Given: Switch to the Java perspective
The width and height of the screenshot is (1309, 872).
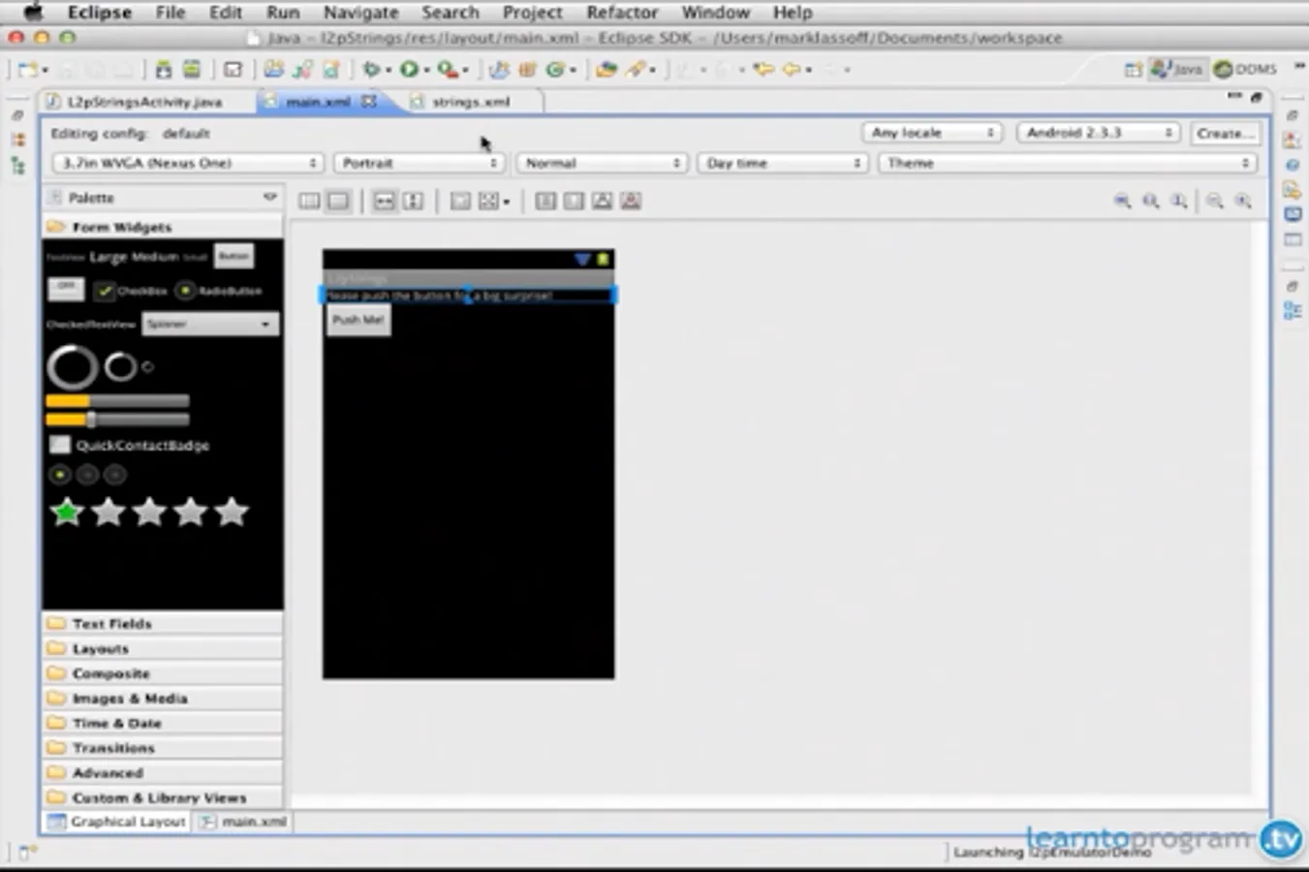Looking at the screenshot, I should pyautogui.click(x=1177, y=70).
